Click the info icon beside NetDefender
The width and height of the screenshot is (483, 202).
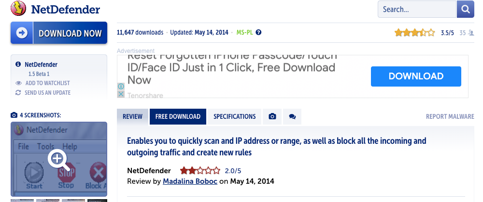[x=18, y=64]
